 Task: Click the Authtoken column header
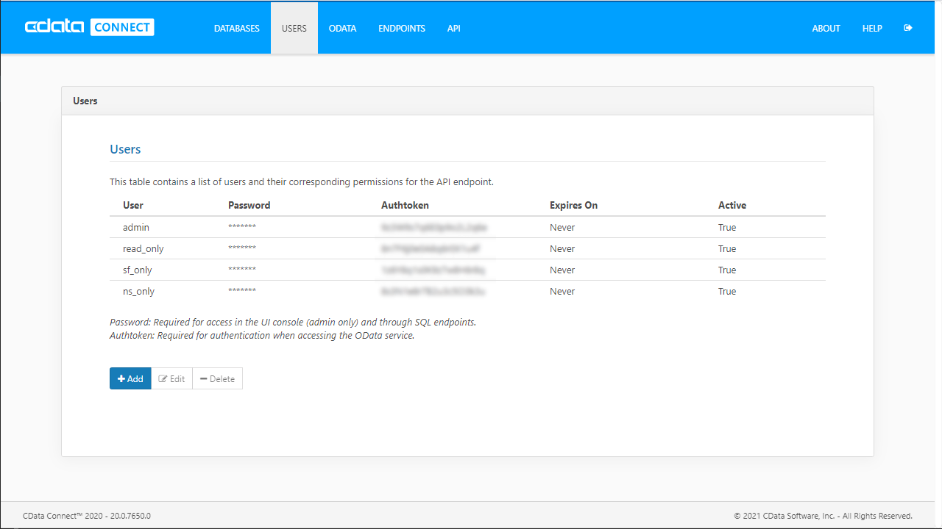point(405,206)
